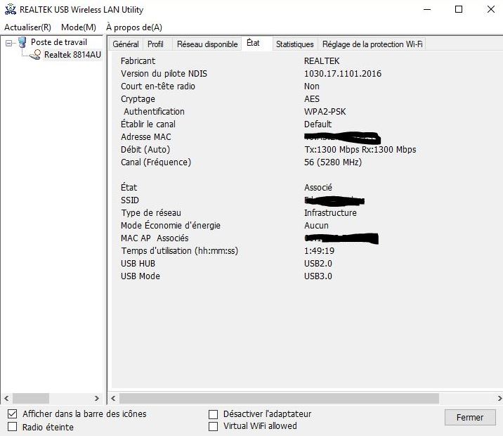Click the MAC AP Associés label
This screenshot has height=436, width=503.
[155, 238]
